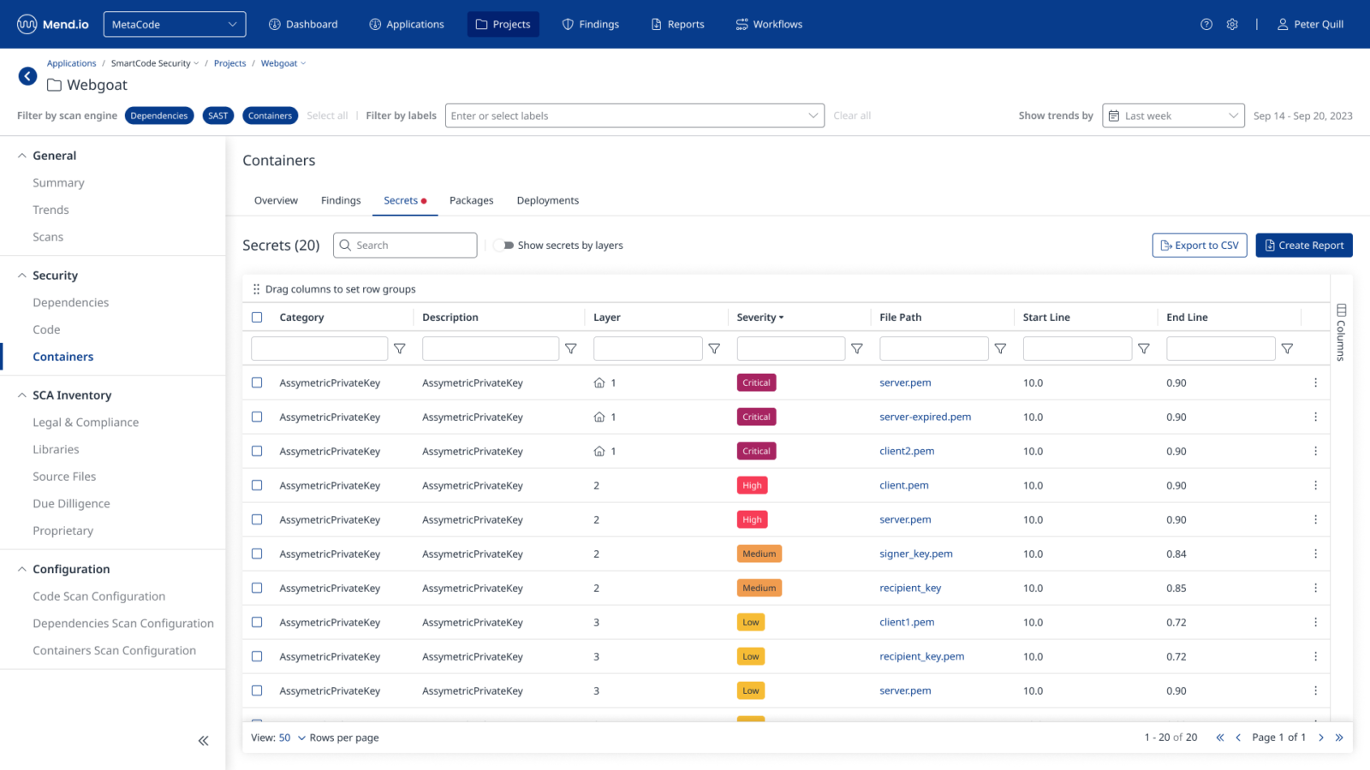Select the client.pem row checkbox
Image resolution: width=1370 pixels, height=770 pixels.
[257, 485]
